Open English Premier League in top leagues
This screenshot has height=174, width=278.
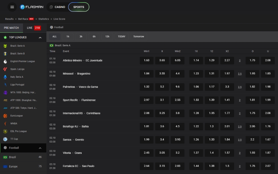(x=23, y=62)
